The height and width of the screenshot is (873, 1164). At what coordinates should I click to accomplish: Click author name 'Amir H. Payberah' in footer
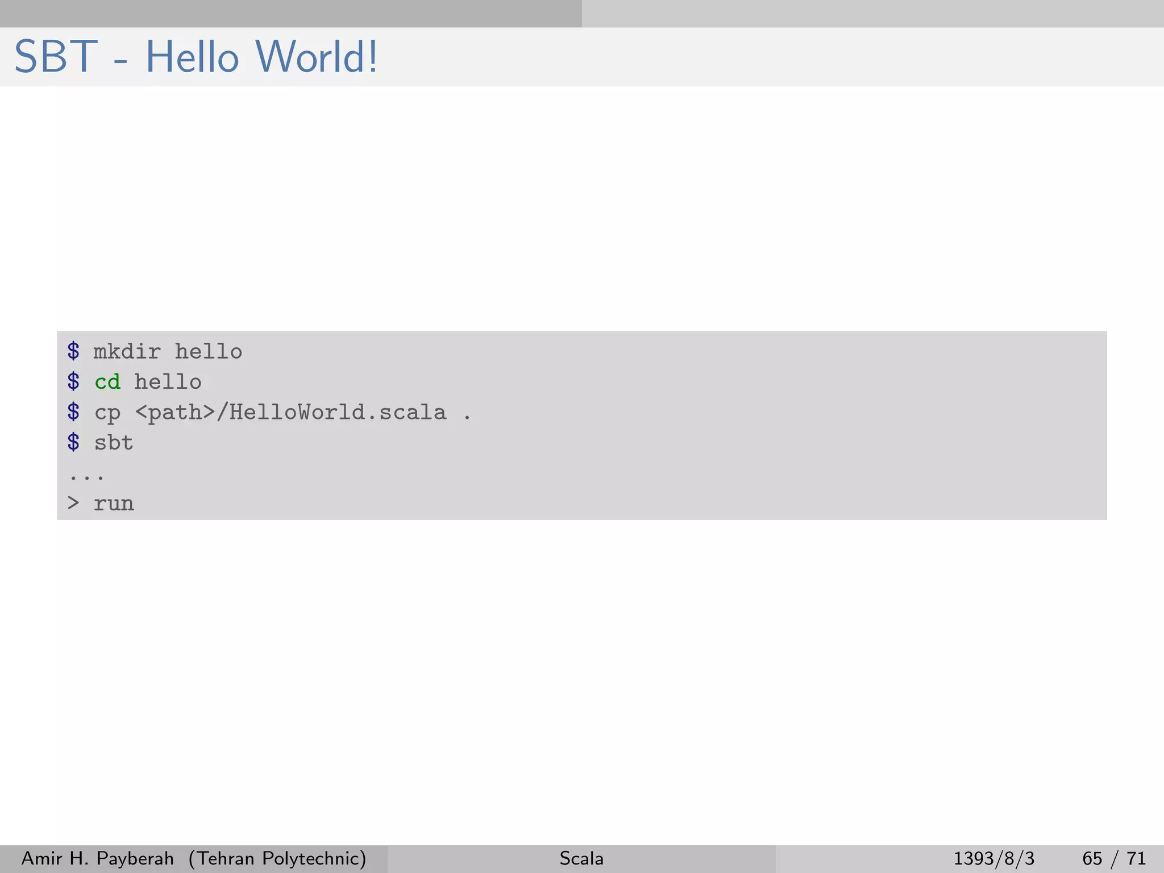point(97,858)
